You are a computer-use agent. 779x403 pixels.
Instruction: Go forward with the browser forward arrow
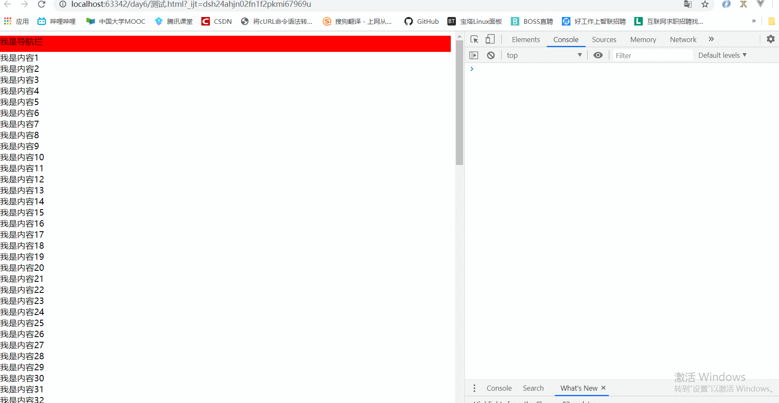click(x=24, y=4)
